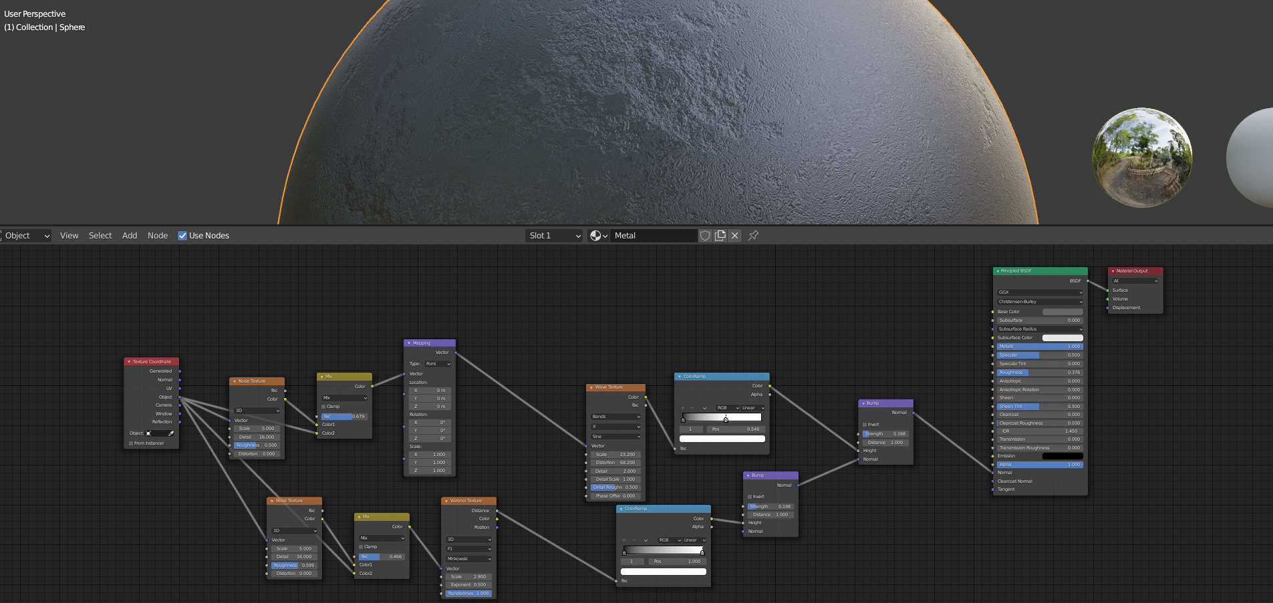Collapse the Principled BSDF node triangle
The width and height of the screenshot is (1273, 603).
[998, 271]
